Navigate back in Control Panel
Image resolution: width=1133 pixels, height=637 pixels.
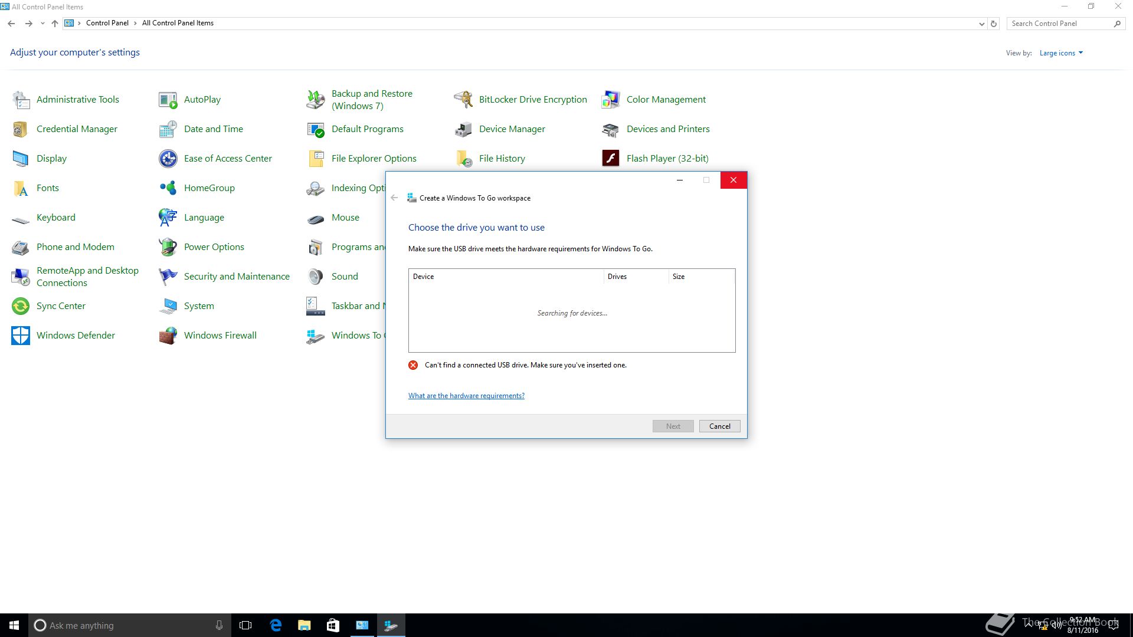(11, 24)
